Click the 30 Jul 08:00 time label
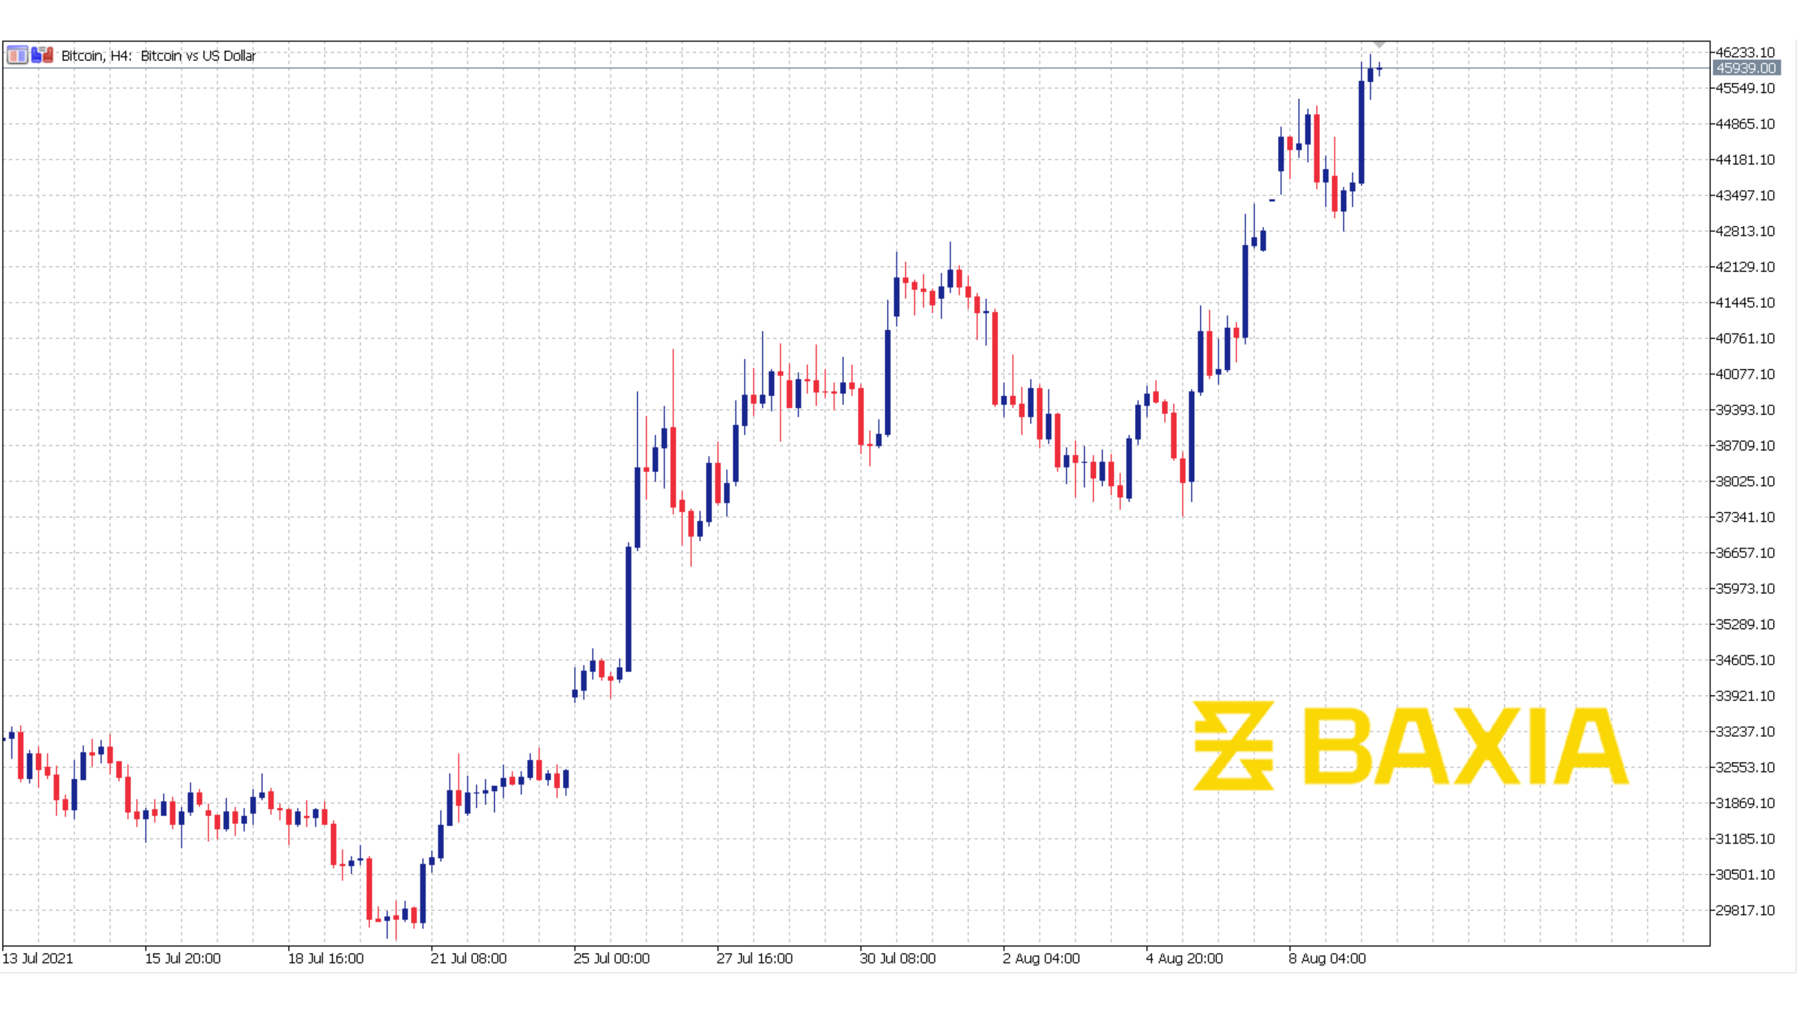This screenshot has height=1014, width=1800. pos(897,958)
